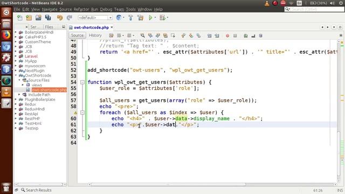Collapse the wpl_owt_get_users function fold
Screen dimensions: 345x194
[x=82, y=82]
